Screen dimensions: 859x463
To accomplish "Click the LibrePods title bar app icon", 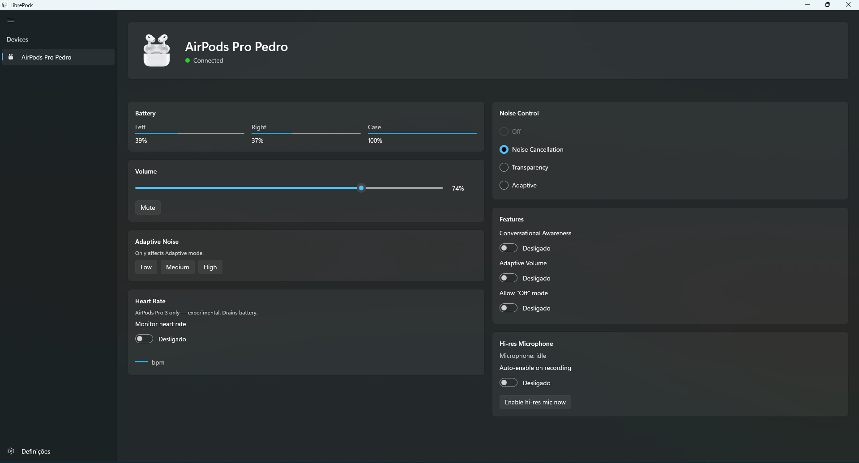I will pyautogui.click(x=4, y=5).
